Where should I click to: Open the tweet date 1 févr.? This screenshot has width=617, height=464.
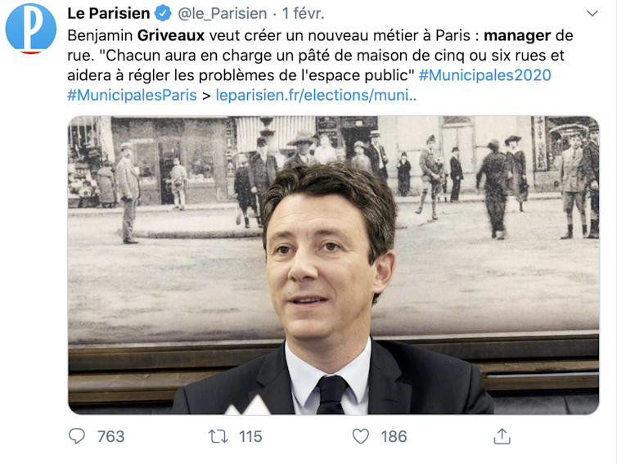pos(303,13)
